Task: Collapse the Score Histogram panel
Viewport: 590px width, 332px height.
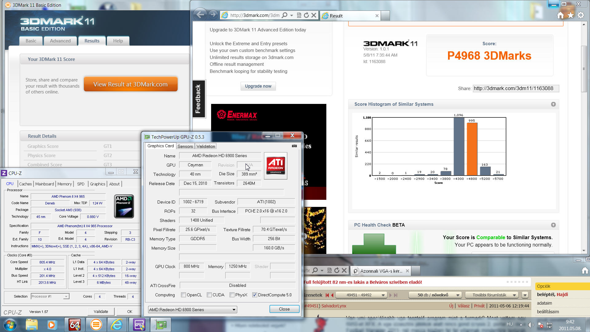Action: click(553, 104)
